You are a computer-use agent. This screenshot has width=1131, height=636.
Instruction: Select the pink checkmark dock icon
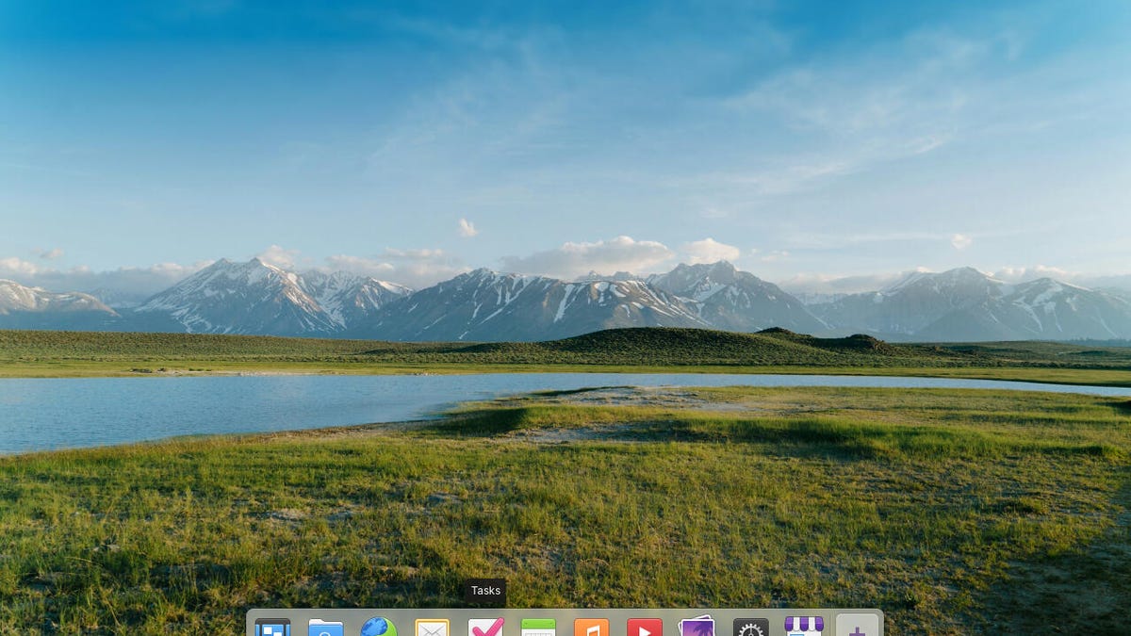[x=485, y=625]
